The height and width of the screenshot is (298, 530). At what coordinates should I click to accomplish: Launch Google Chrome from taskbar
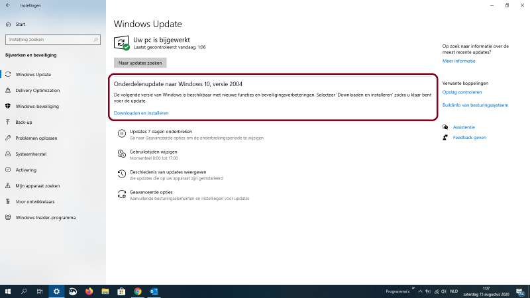tap(138, 291)
